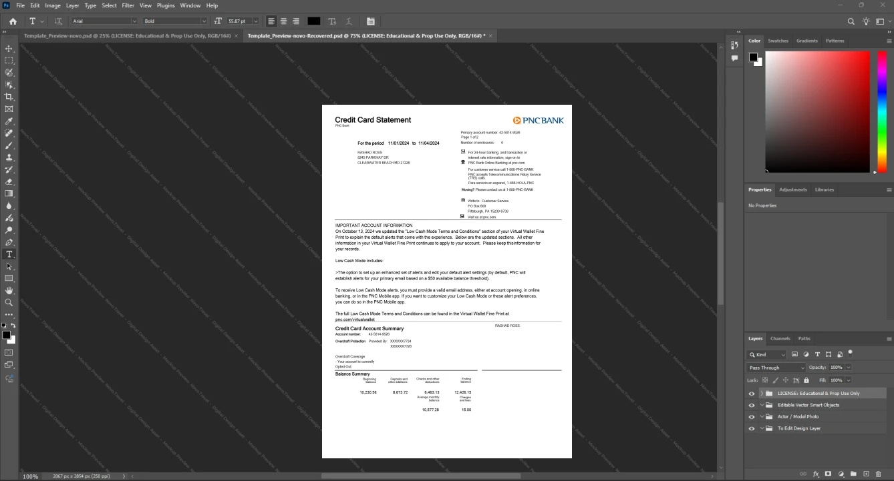Expand the LICENSE: Educational & Prop Use Only group

761,394
